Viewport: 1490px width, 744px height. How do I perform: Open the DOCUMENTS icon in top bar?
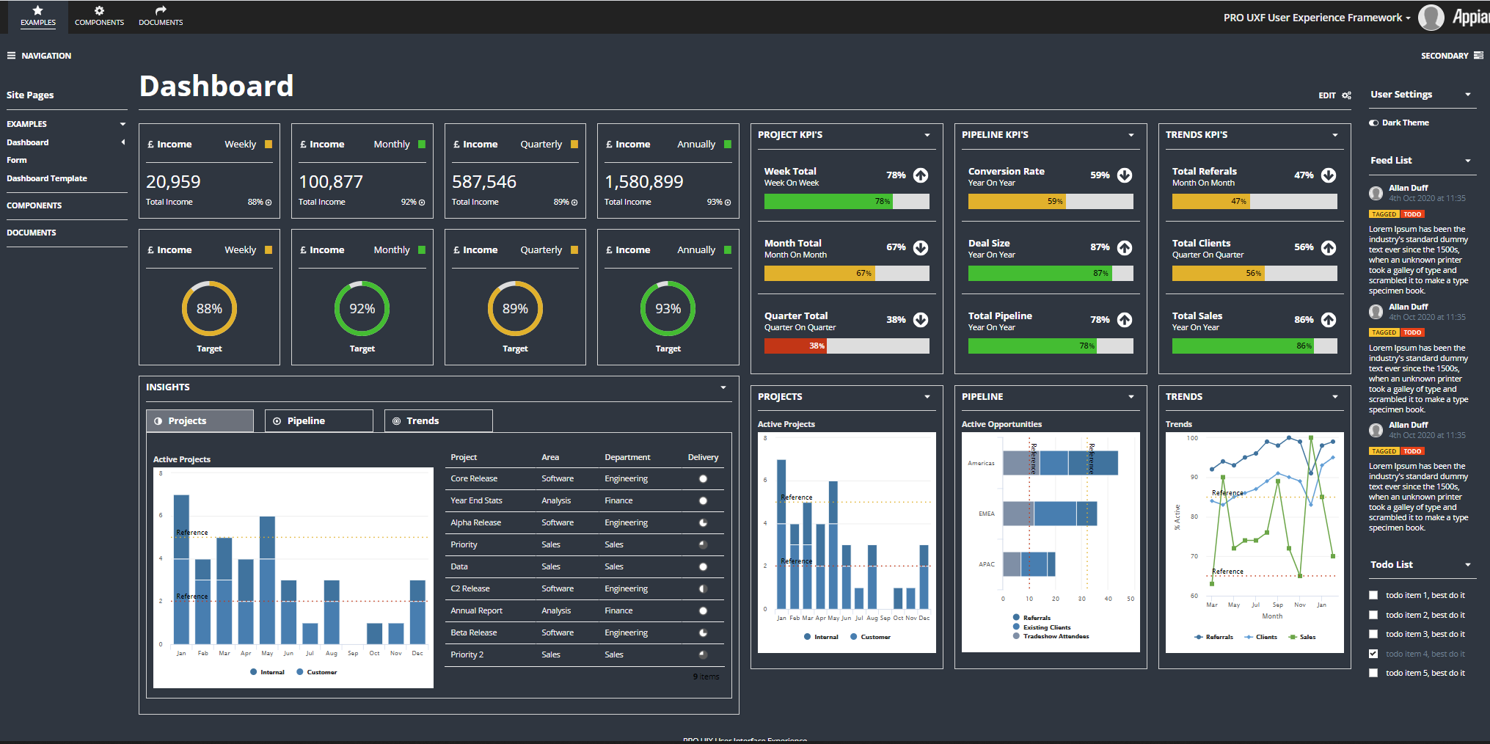pos(160,11)
